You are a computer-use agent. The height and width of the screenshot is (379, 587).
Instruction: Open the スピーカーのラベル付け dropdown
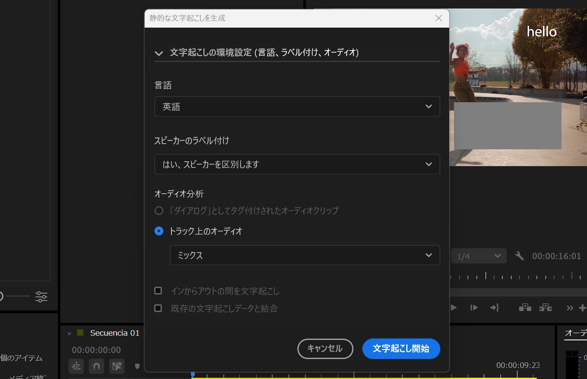tap(297, 164)
